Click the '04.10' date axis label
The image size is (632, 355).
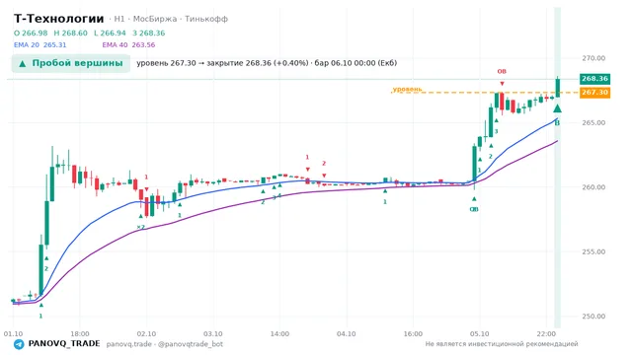click(347, 333)
